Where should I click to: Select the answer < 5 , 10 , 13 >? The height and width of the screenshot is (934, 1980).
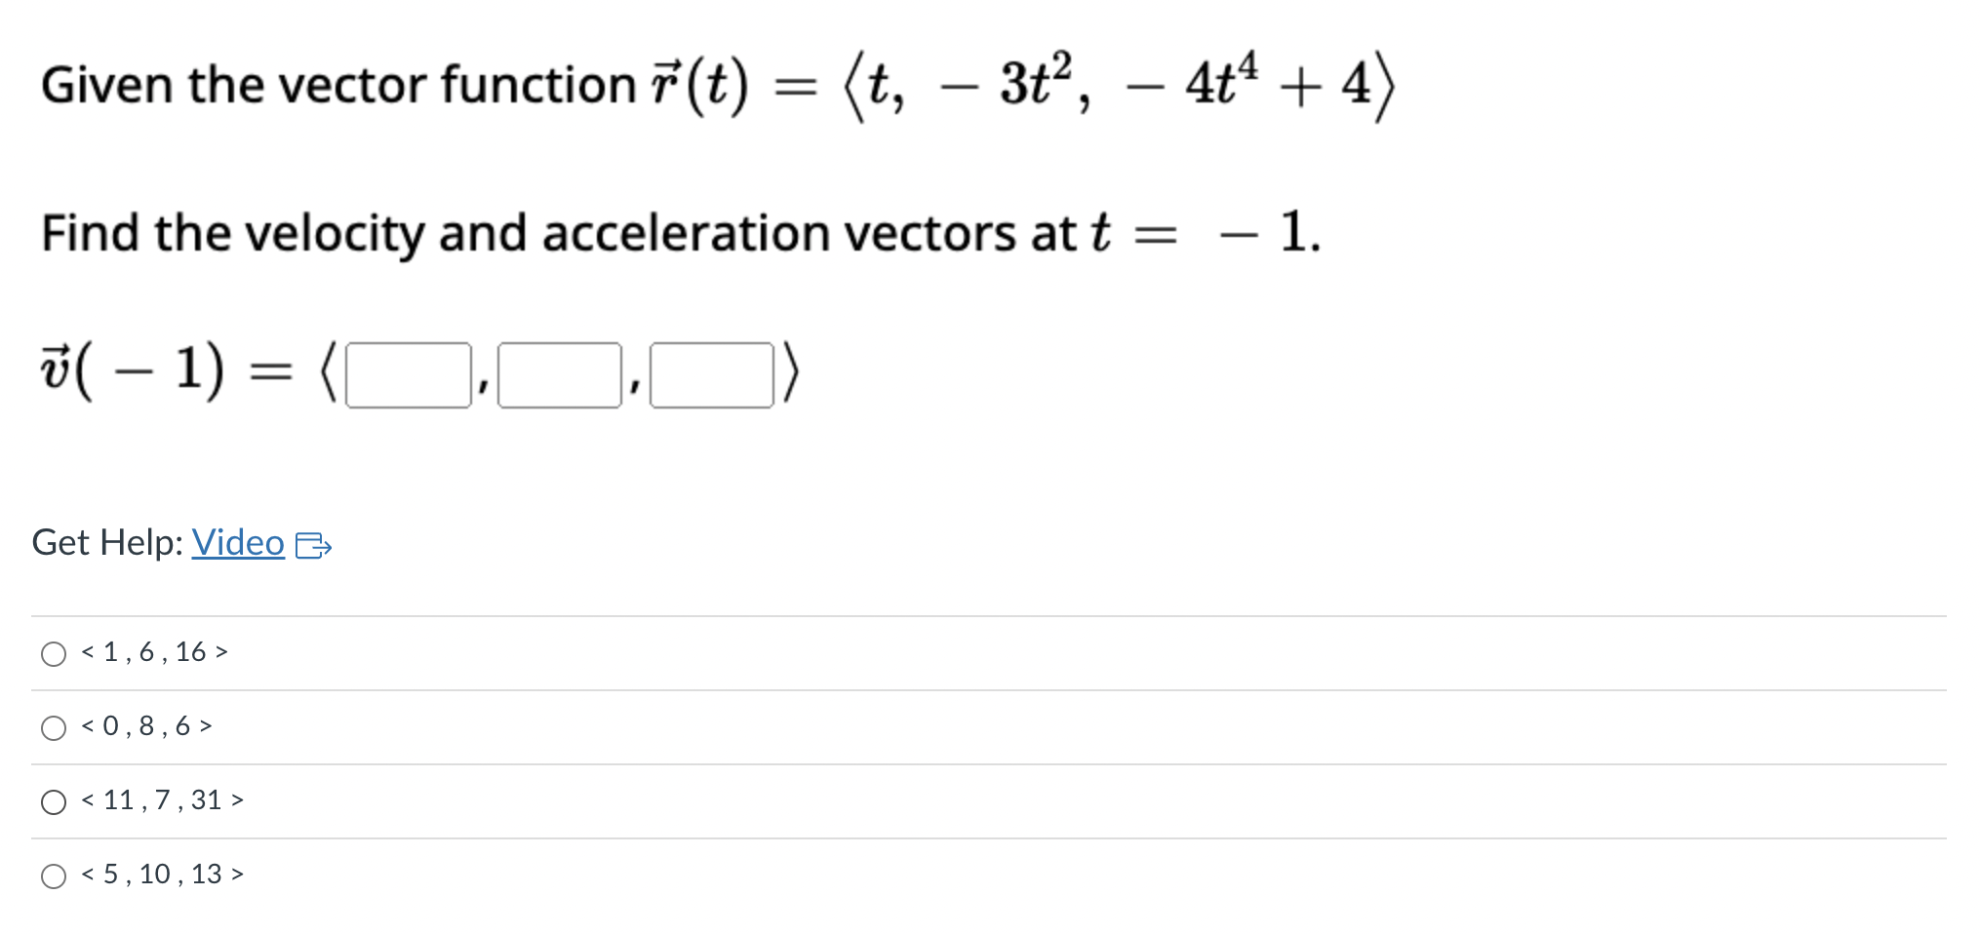[54, 875]
